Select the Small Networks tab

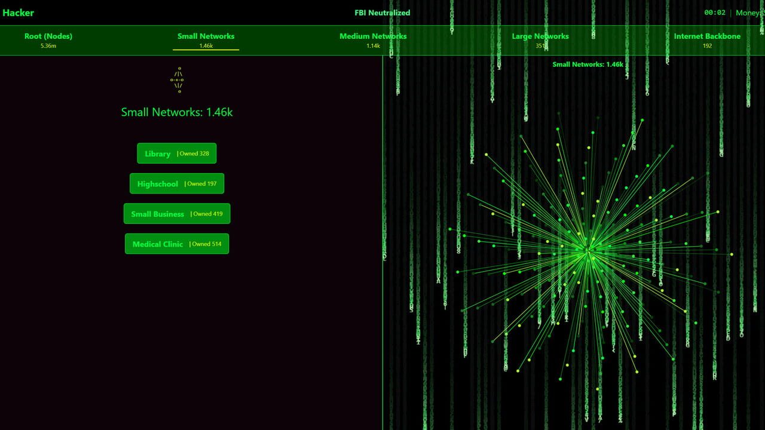(206, 40)
